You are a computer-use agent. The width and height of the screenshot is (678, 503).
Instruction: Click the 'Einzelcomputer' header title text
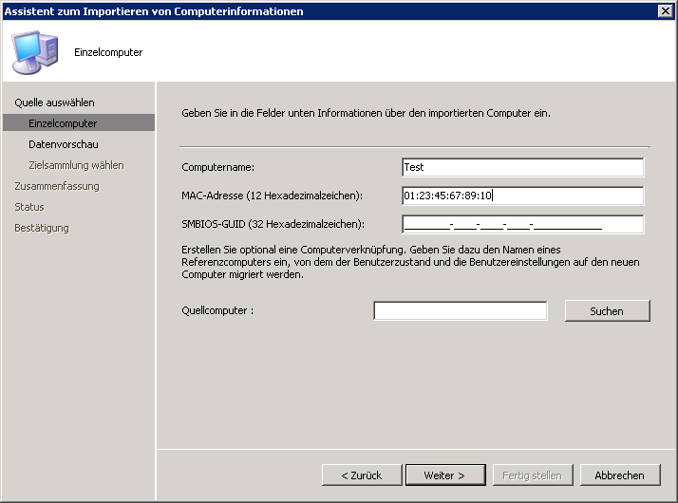(108, 52)
